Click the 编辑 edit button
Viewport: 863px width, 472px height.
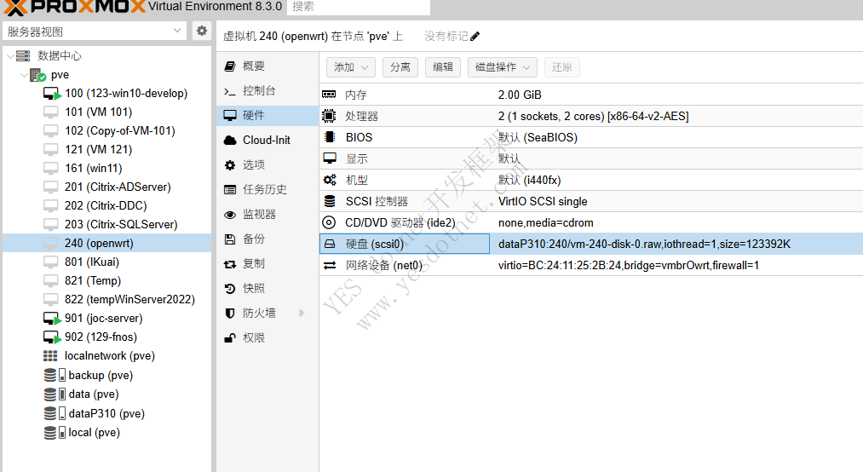point(442,67)
